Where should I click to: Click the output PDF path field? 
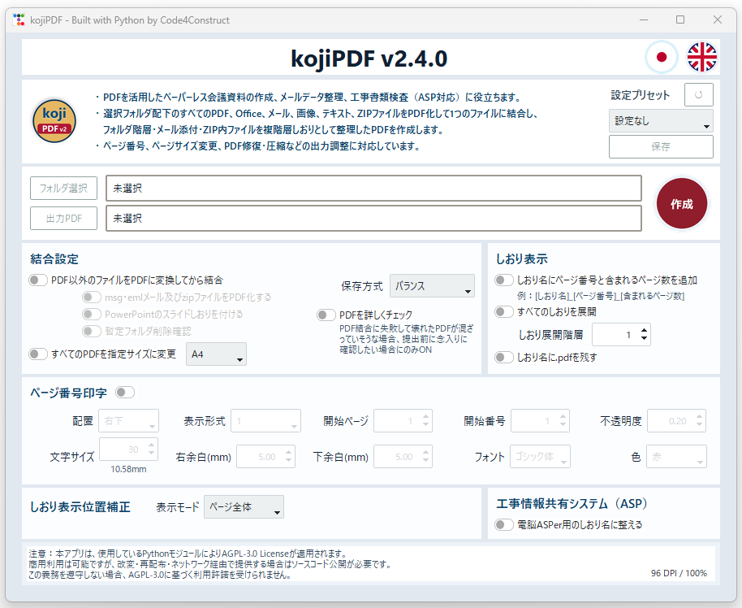(373, 219)
